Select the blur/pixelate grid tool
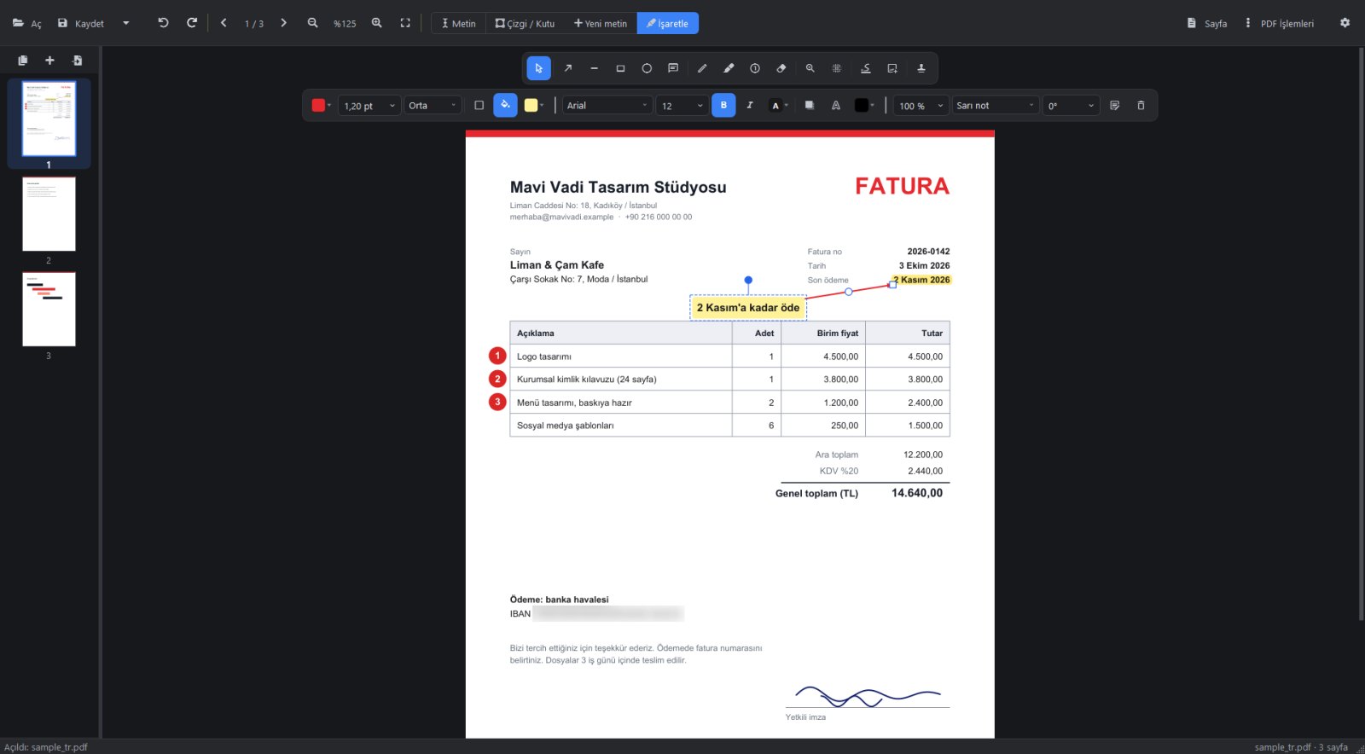The width and height of the screenshot is (1365, 754). click(837, 68)
